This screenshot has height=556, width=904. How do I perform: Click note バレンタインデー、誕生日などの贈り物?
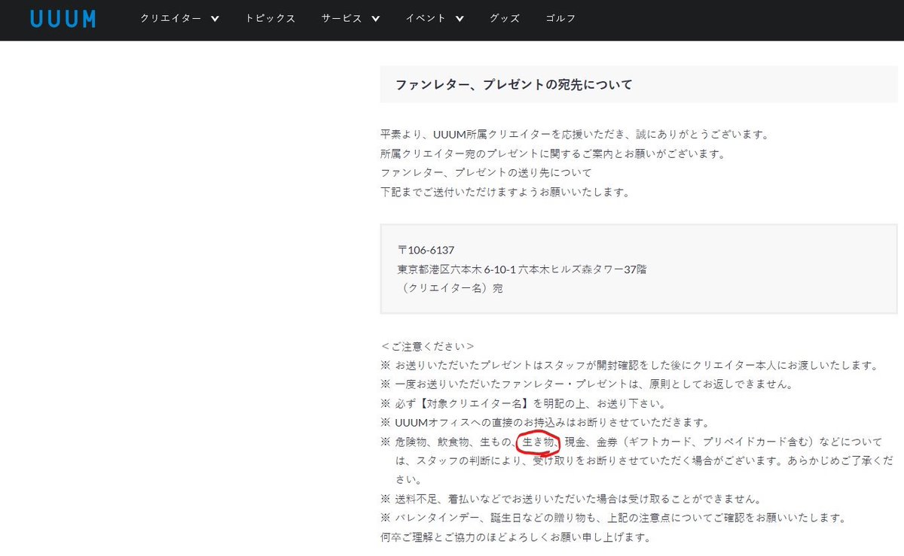coord(613,518)
